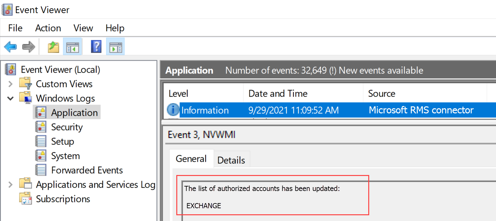Switch to the Details tab
This screenshot has height=221, width=496.
231,160
